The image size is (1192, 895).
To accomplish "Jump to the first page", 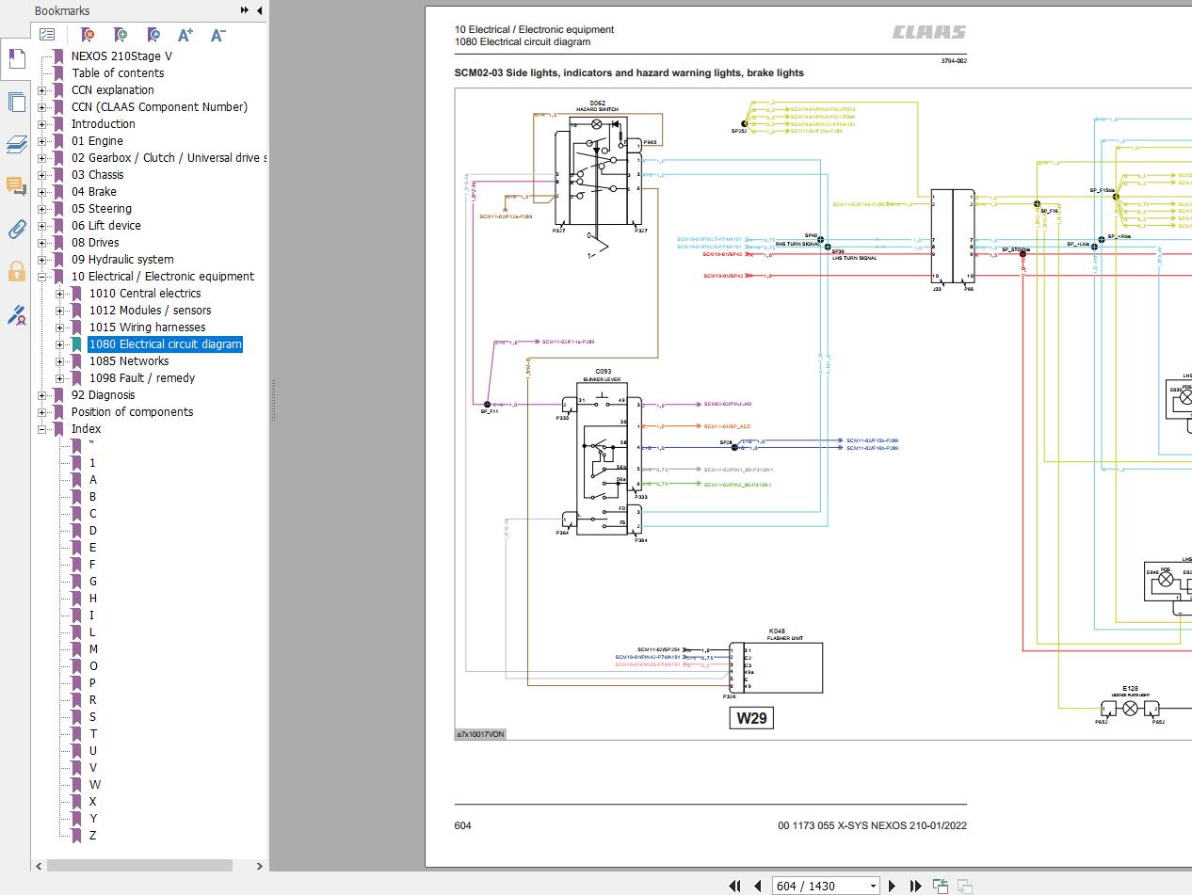I will pyautogui.click(x=735, y=886).
